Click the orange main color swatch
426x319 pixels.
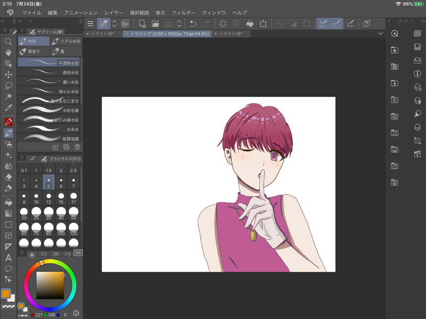pos(6,293)
